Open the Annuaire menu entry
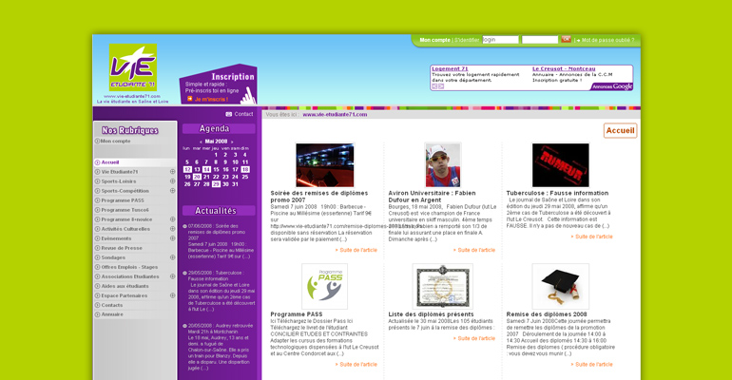The height and width of the screenshot is (380, 732). (112, 314)
